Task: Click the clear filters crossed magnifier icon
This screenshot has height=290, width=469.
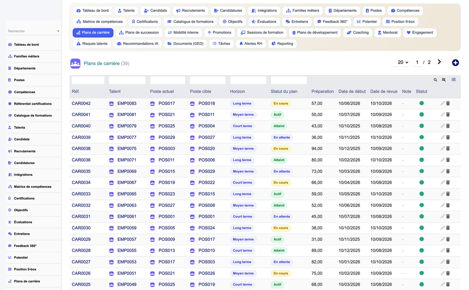Action: point(444,80)
